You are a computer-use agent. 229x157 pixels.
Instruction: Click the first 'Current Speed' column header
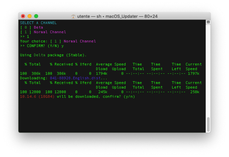194,67
